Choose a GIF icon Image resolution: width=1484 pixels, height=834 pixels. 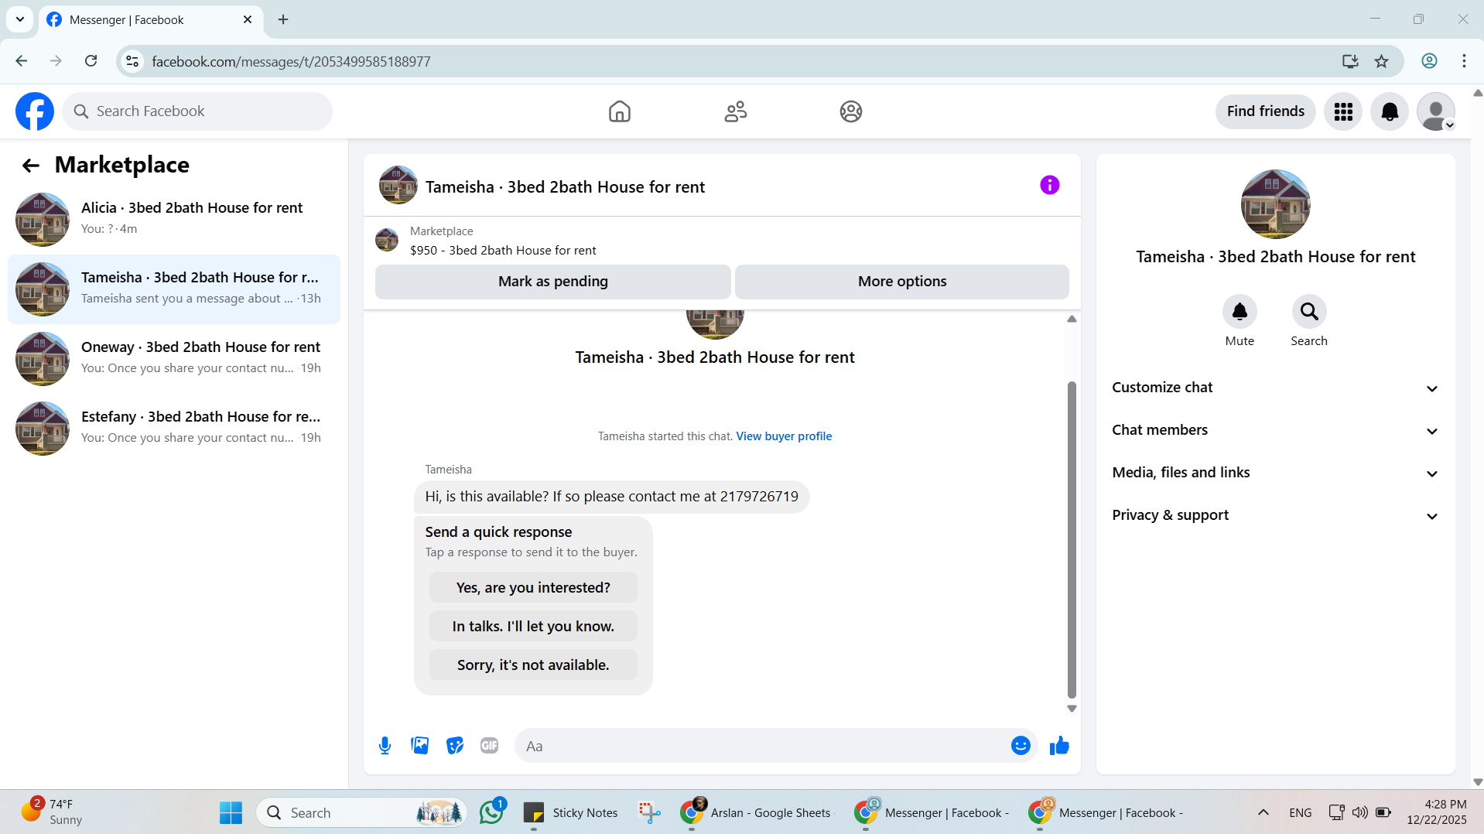pos(489,746)
